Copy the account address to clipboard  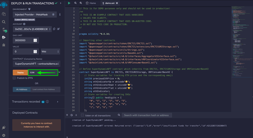54,29
